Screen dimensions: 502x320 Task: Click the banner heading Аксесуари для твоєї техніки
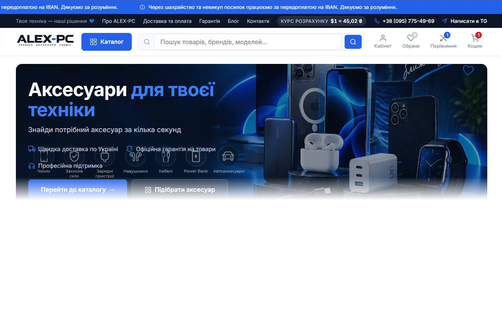click(121, 100)
